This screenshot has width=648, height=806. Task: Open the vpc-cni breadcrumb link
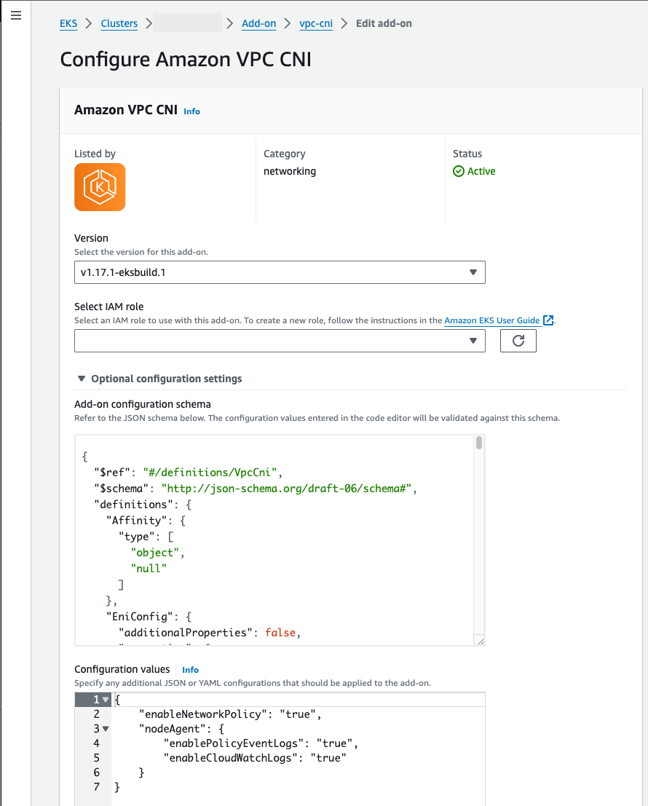tap(316, 23)
